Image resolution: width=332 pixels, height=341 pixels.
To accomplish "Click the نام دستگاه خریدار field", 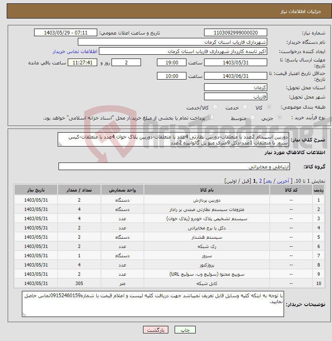I will [x=173, y=42].
